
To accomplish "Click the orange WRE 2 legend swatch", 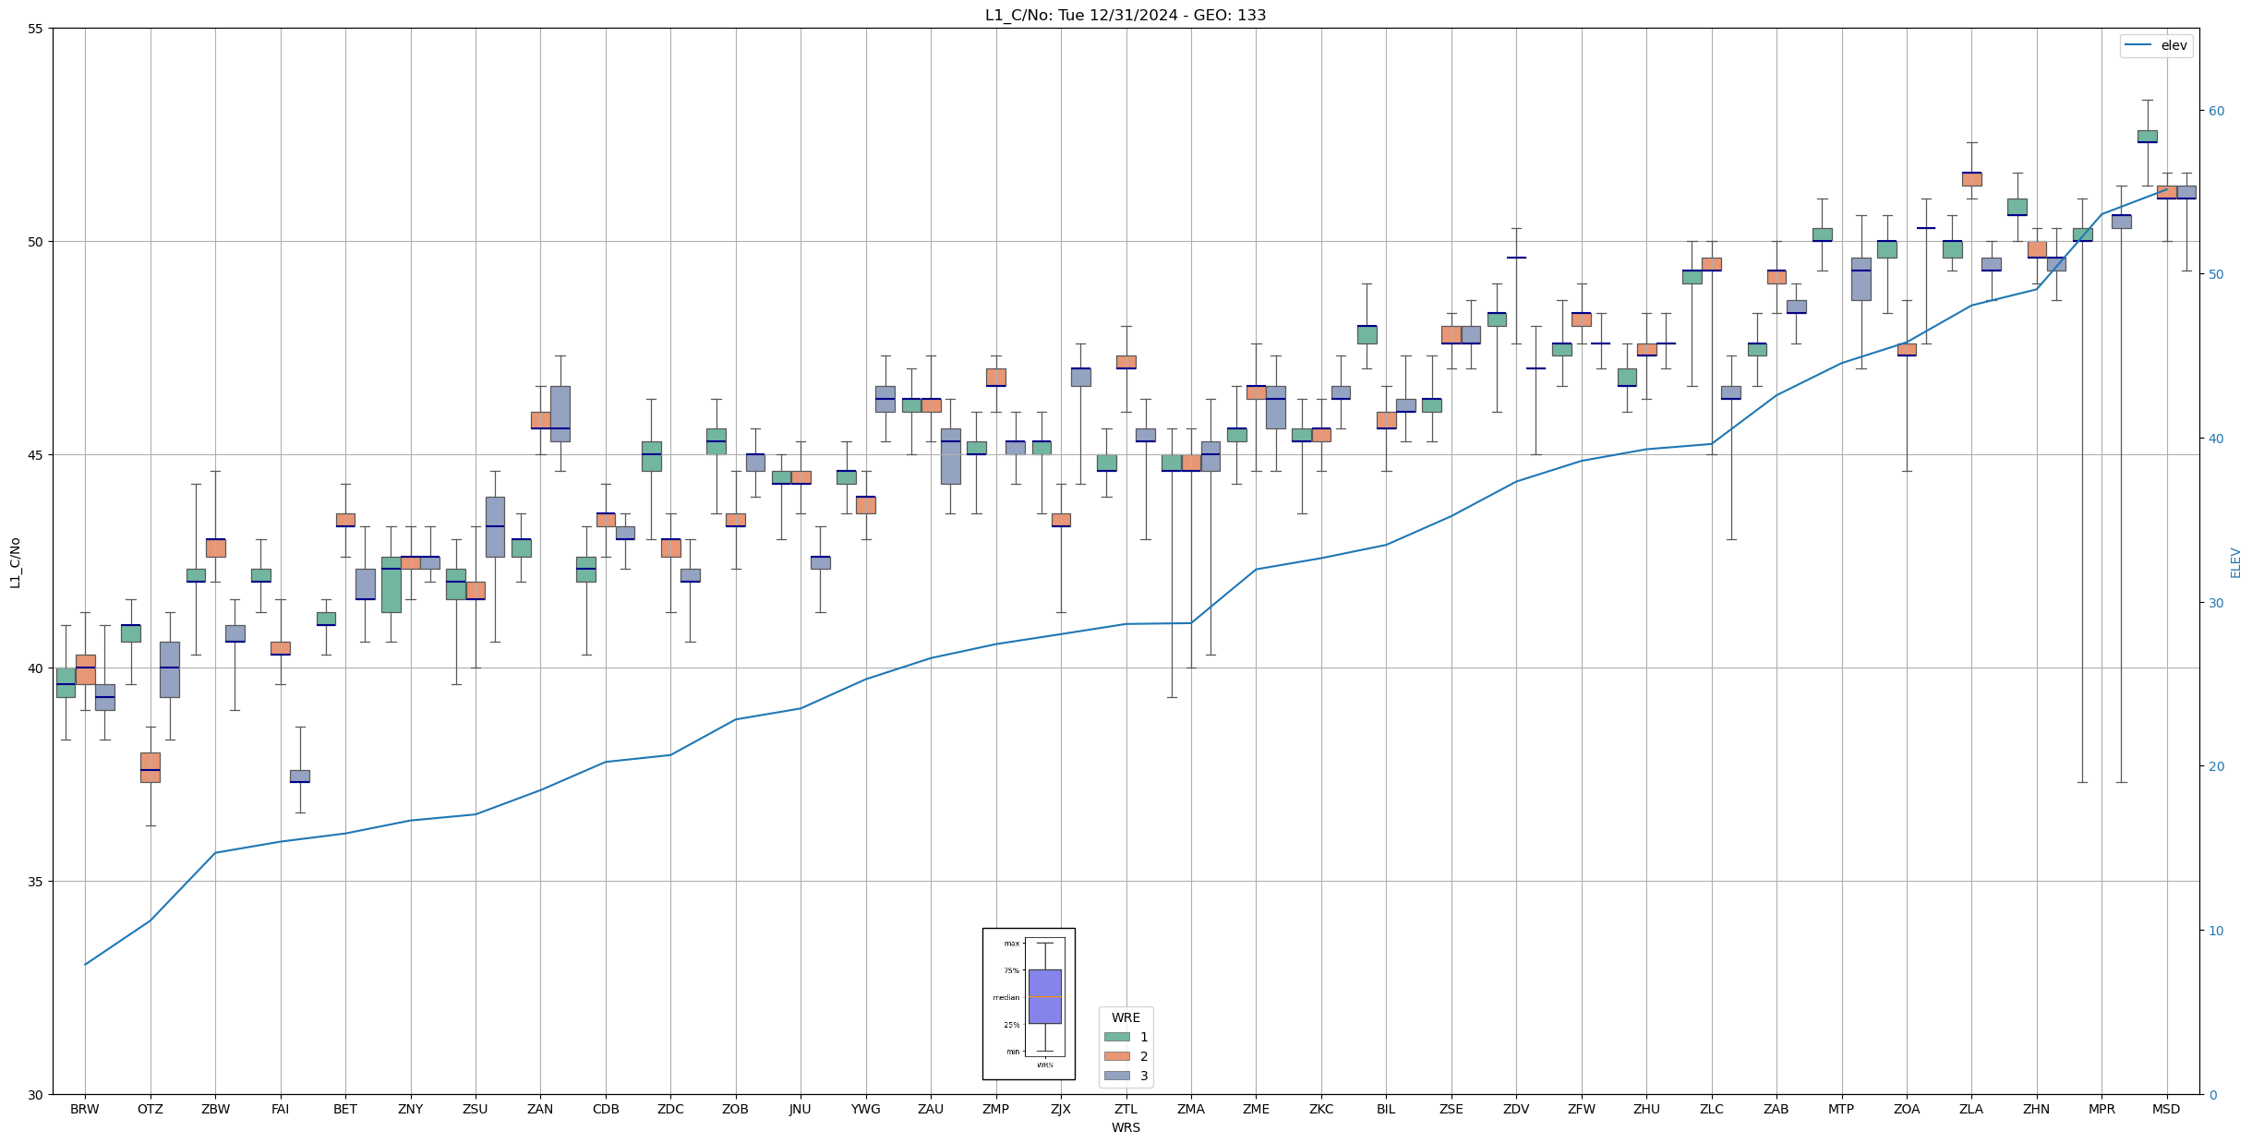I will 1116,1056.
